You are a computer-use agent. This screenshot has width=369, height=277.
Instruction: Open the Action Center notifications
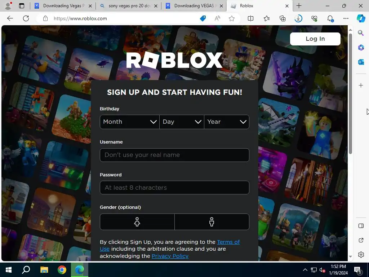pos(358,270)
